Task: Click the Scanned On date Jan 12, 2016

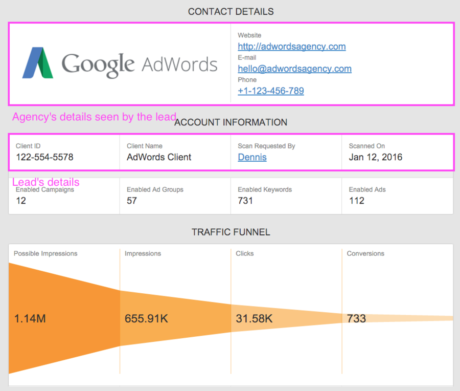Action: [x=375, y=157]
